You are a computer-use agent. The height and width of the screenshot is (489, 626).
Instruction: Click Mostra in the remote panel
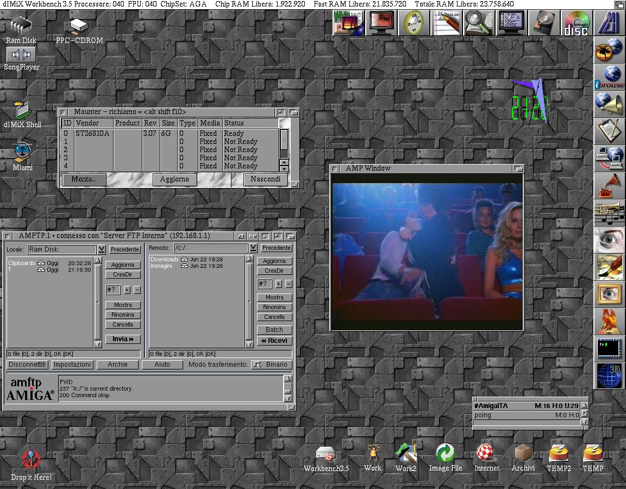274,297
